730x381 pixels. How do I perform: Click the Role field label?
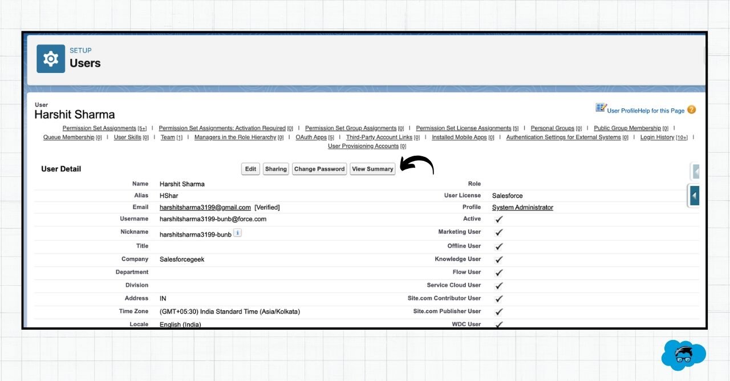click(474, 184)
